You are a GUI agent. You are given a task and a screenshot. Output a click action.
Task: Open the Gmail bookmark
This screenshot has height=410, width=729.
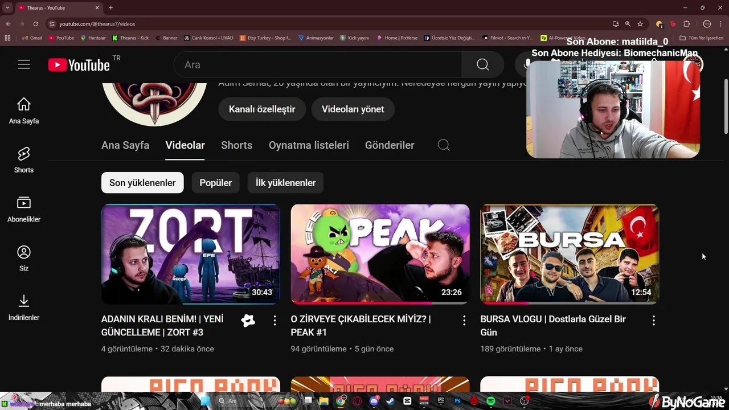click(x=32, y=38)
